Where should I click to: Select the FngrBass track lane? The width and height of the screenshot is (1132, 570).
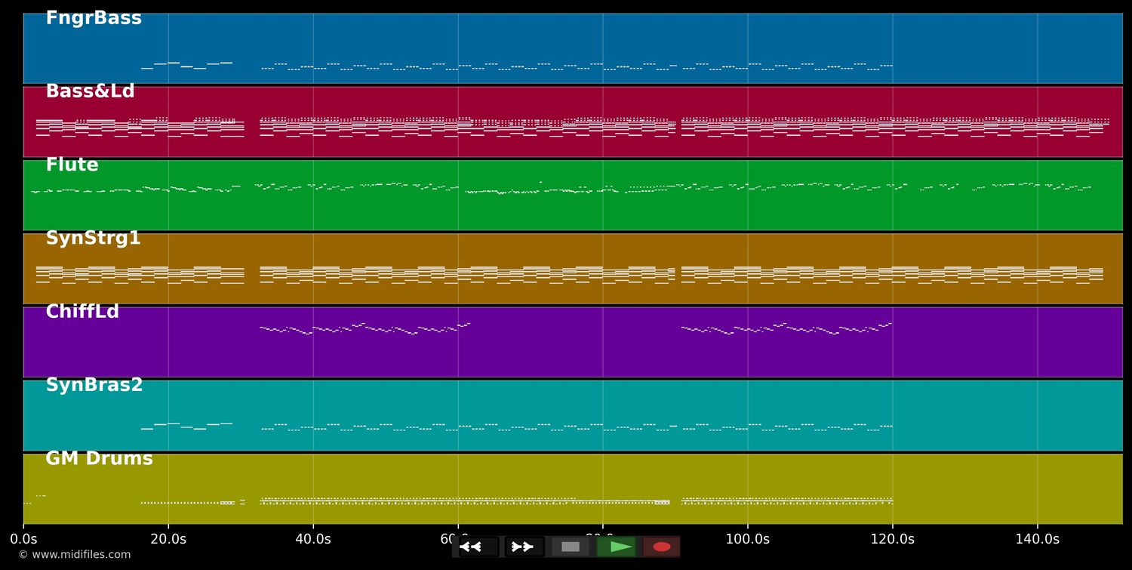point(573,48)
